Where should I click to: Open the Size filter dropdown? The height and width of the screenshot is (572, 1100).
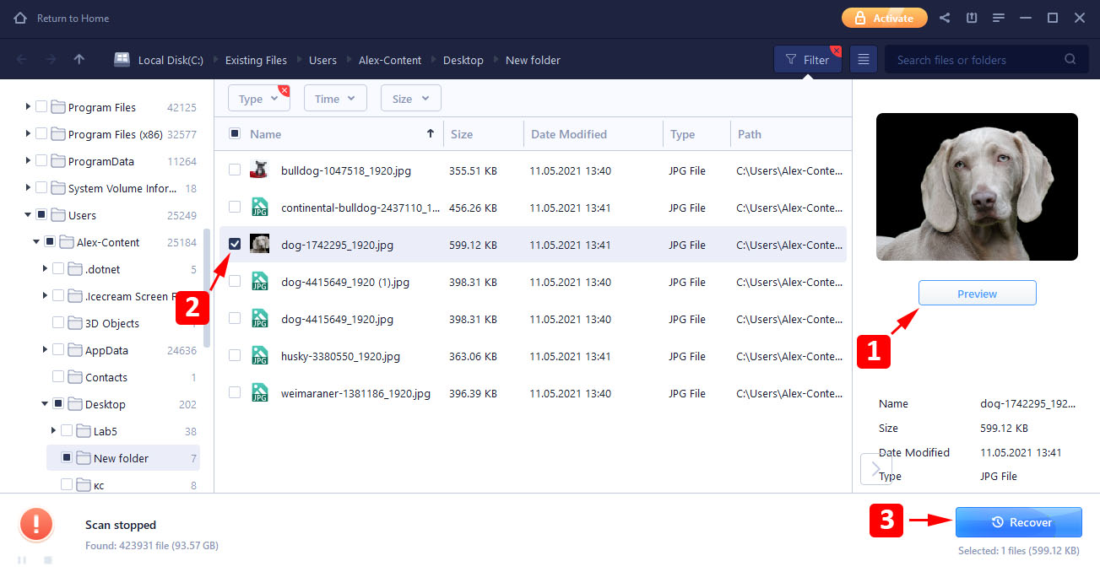click(x=410, y=99)
